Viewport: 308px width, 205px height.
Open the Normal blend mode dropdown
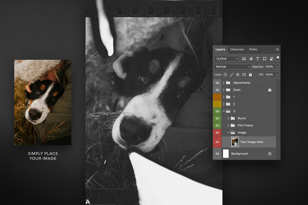point(232,67)
